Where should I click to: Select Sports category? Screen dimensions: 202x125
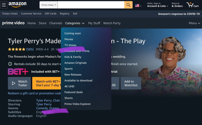68,69
